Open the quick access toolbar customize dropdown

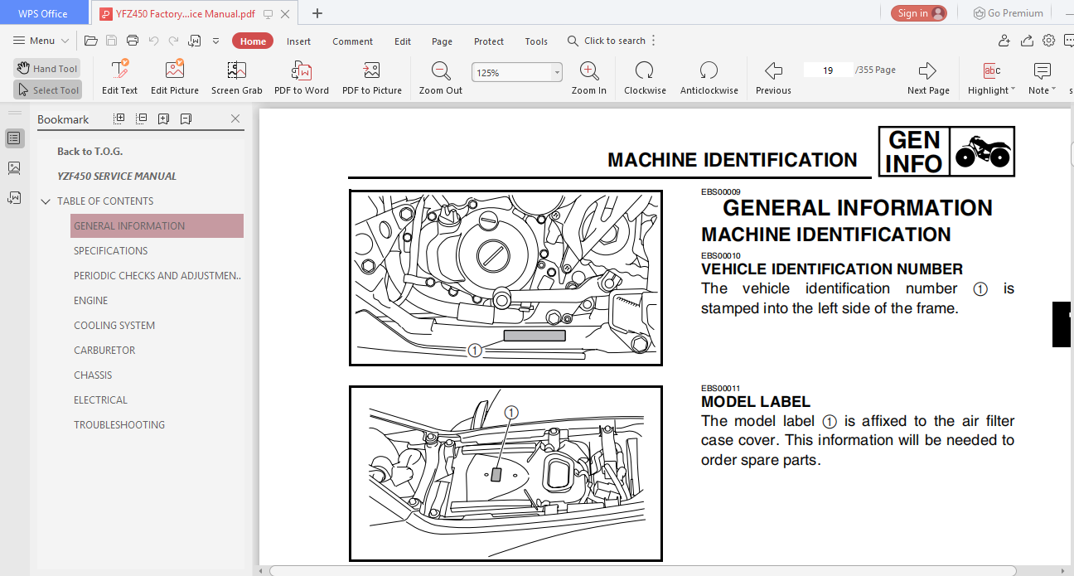(x=216, y=41)
